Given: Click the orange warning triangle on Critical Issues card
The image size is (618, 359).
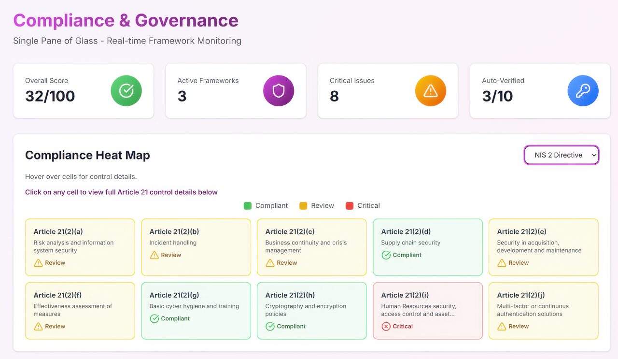Looking at the screenshot, I should (x=431, y=90).
